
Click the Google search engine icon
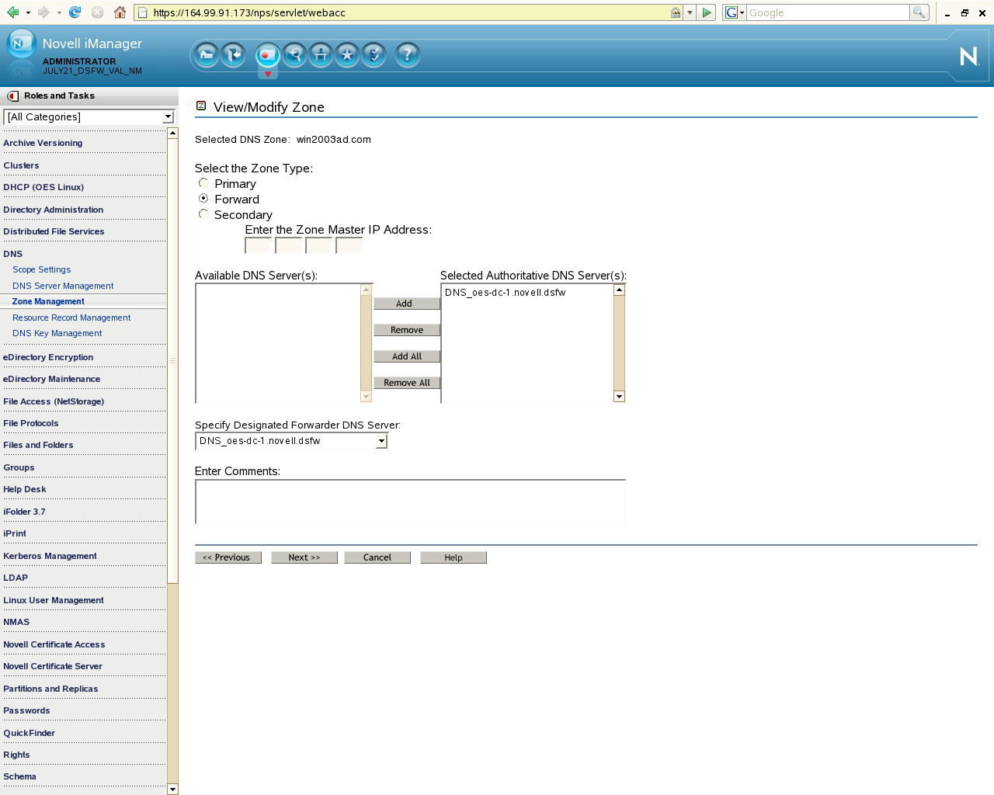(x=731, y=12)
